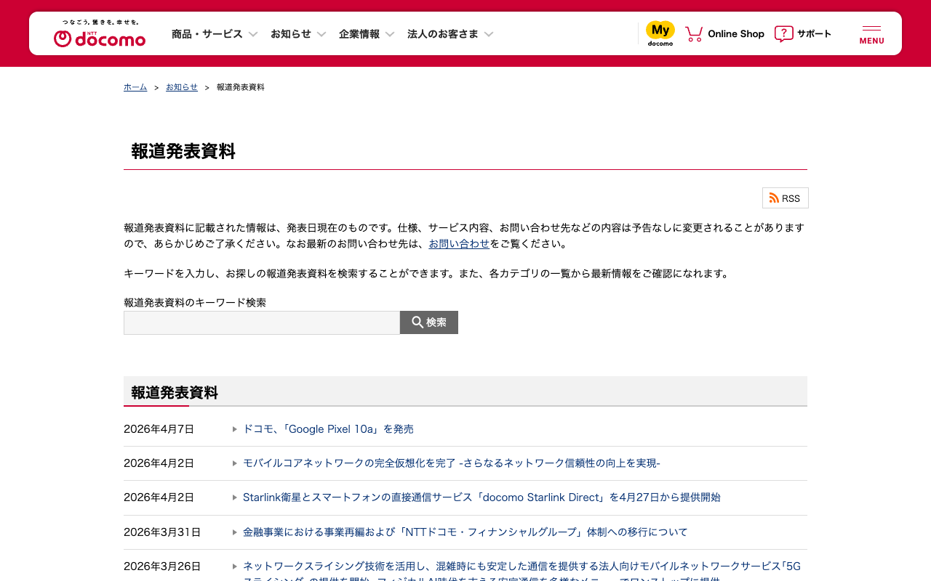This screenshot has height=581, width=931.
Task: Click the NTT docomo logo
Action: point(100,33)
